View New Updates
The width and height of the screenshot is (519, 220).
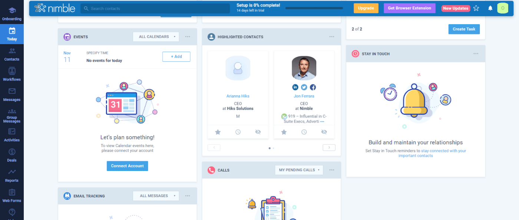pos(456,8)
